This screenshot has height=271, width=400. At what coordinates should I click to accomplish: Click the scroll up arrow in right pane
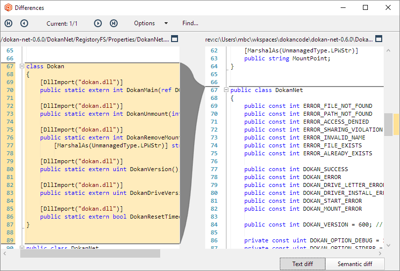point(388,50)
